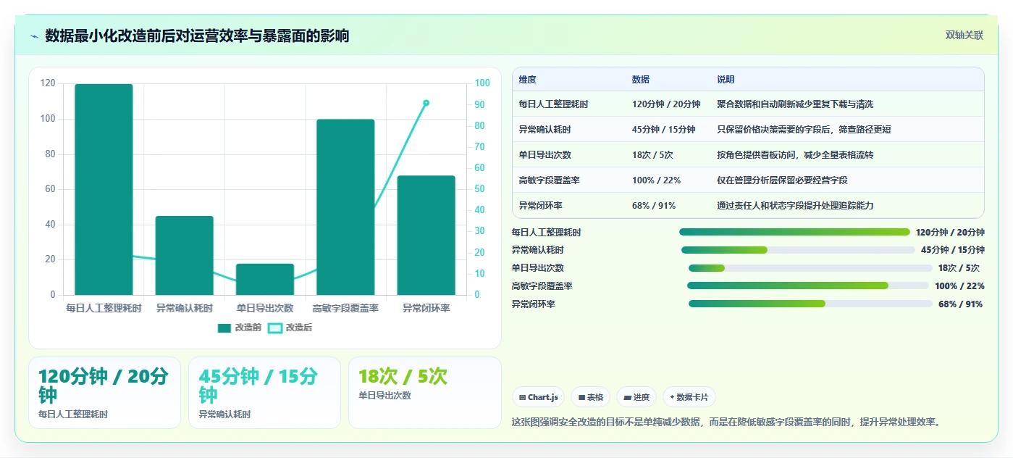1013x458 pixels.
Task: Click the description 通过责任人和状态字段提升处理追踪能力
Action: click(795, 206)
